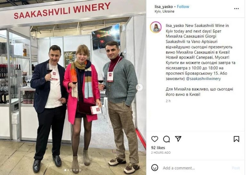Open emoji picker with the smiley icon
This screenshot has width=246, height=175.
pos(154,168)
